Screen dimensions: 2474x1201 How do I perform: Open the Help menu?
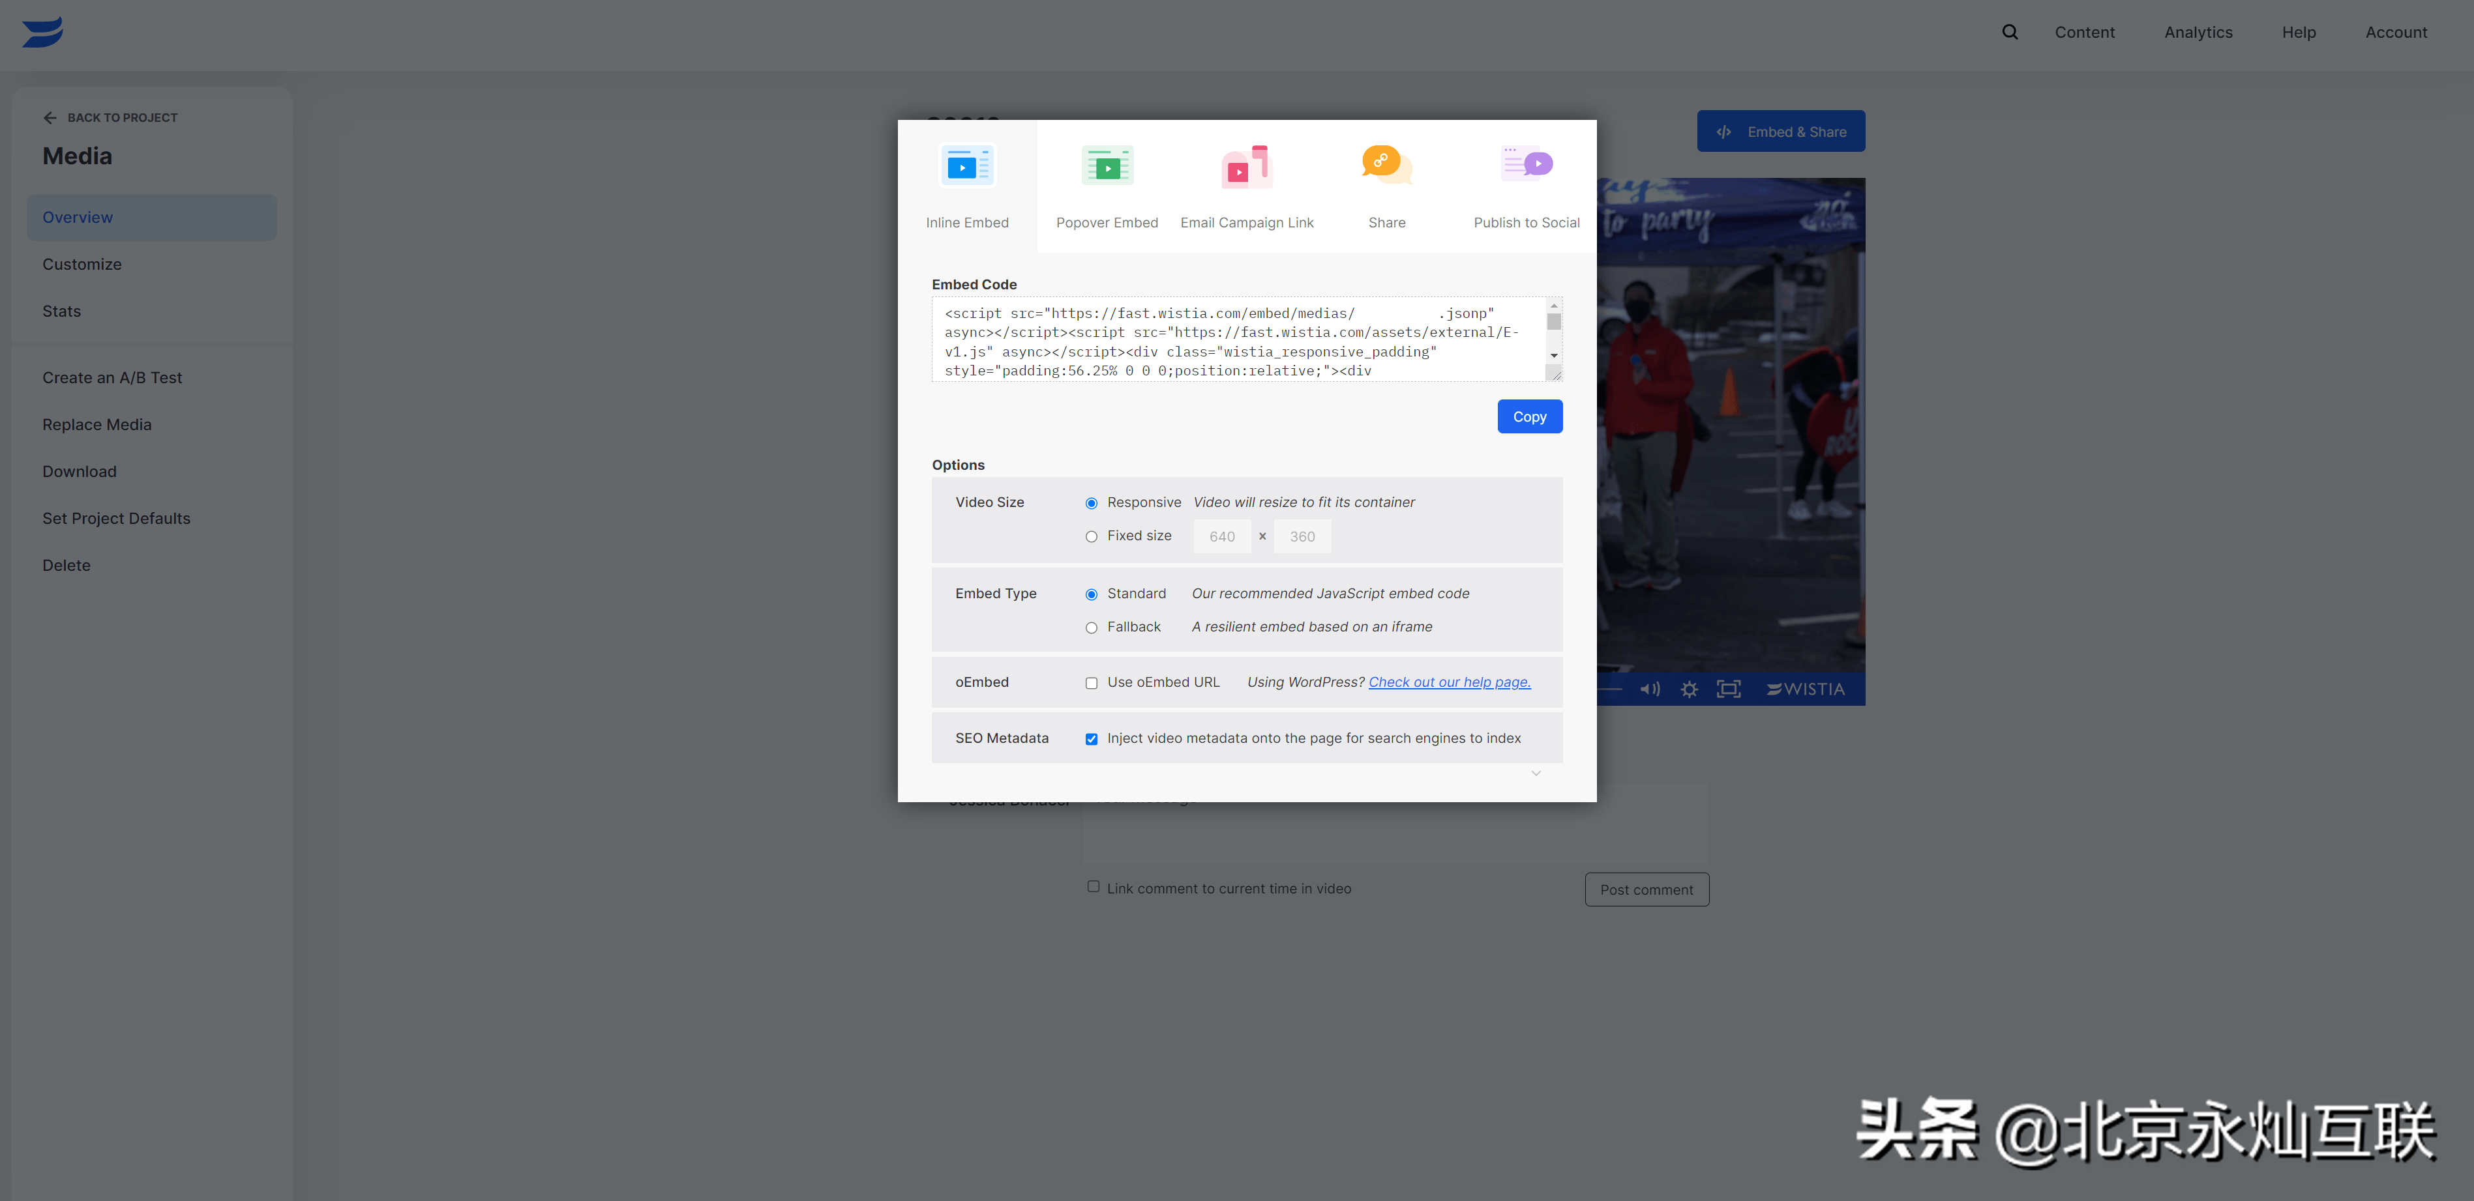coord(2298,32)
